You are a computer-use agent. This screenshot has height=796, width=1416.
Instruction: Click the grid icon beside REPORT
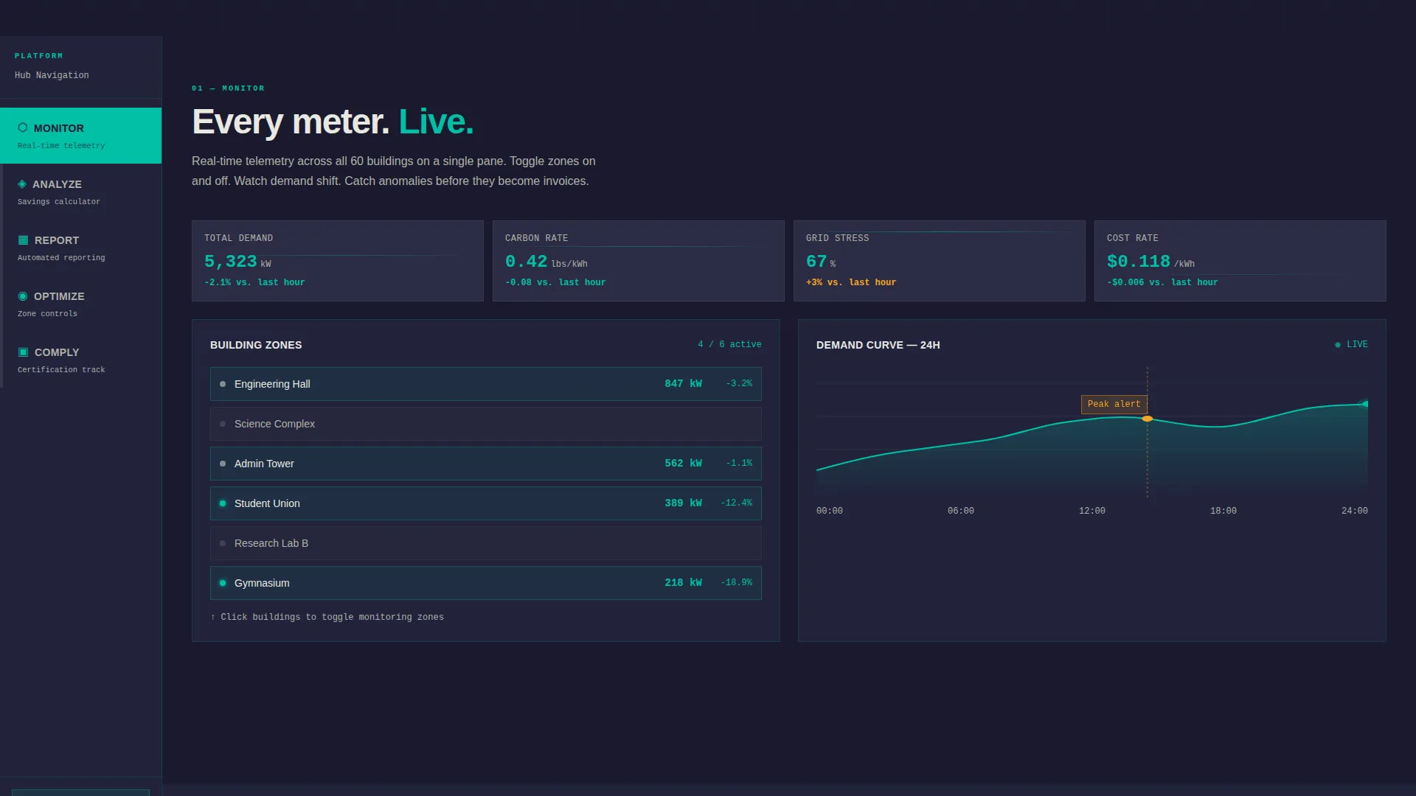point(23,240)
